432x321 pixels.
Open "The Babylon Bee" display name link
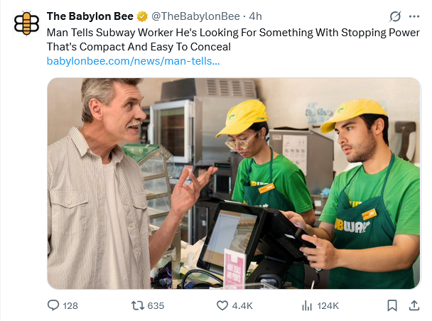pos(90,16)
